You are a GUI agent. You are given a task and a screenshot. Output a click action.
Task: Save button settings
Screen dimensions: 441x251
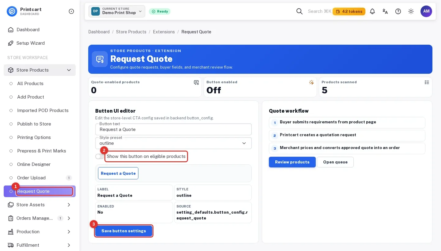(x=124, y=231)
